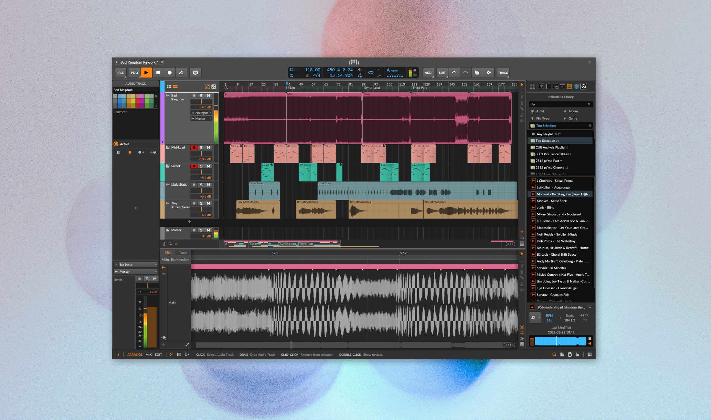The width and height of the screenshot is (711, 420).
Task: Open the PLAY menu button
Action: pos(135,73)
